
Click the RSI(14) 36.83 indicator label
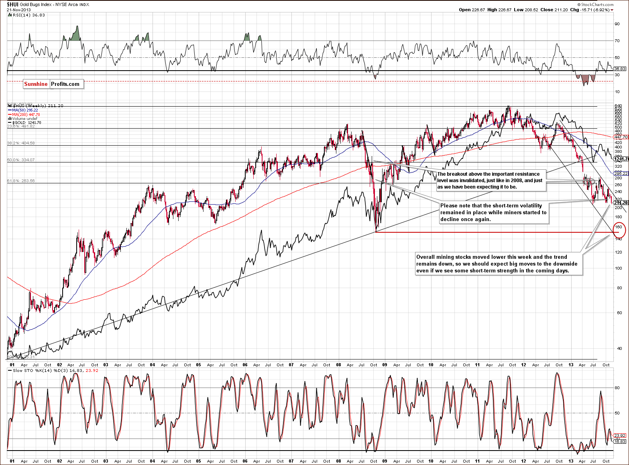click(x=29, y=15)
